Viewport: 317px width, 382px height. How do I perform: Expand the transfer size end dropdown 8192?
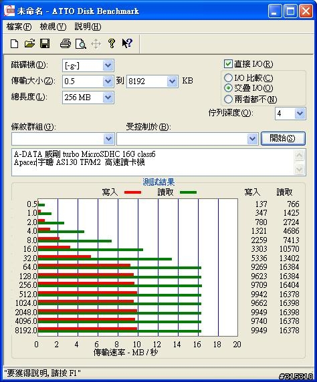(x=172, y=81)
